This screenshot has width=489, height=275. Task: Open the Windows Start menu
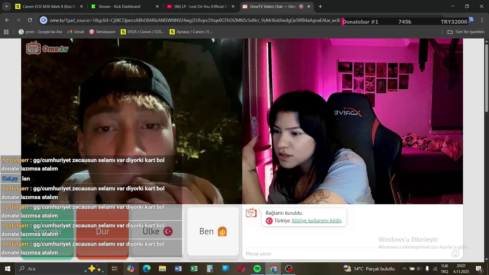7,269
